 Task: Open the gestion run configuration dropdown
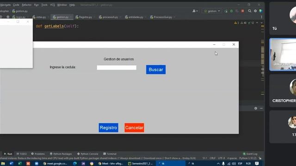[212, 11]
